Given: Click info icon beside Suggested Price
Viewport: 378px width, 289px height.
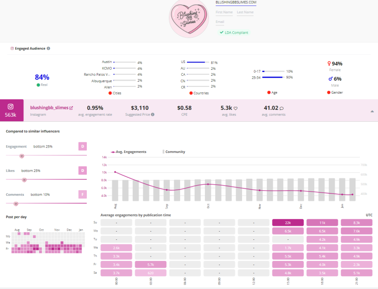Looking at the screenshot, I should tap(152, 114).
